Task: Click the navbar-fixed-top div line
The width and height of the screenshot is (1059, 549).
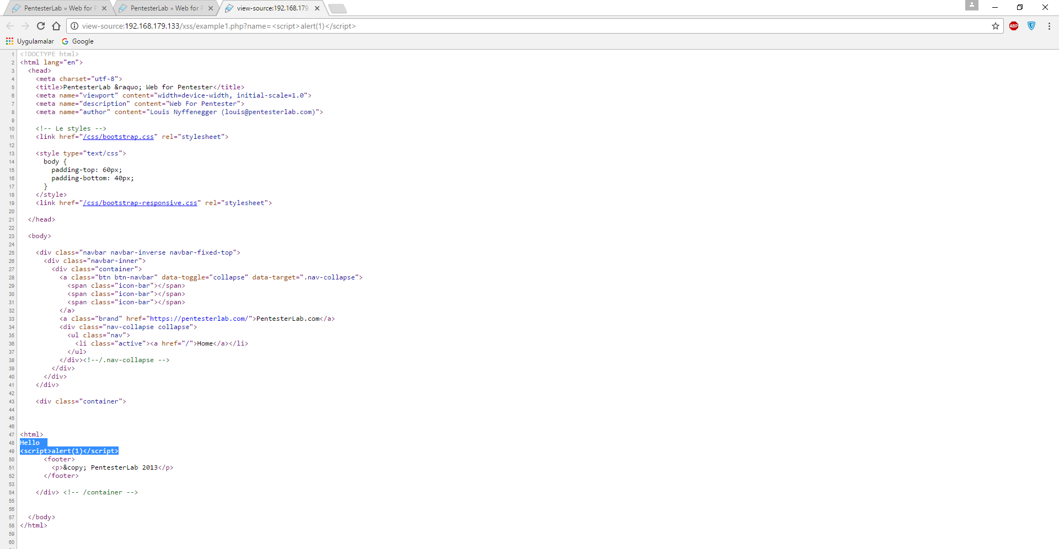Action: [138, 252]
